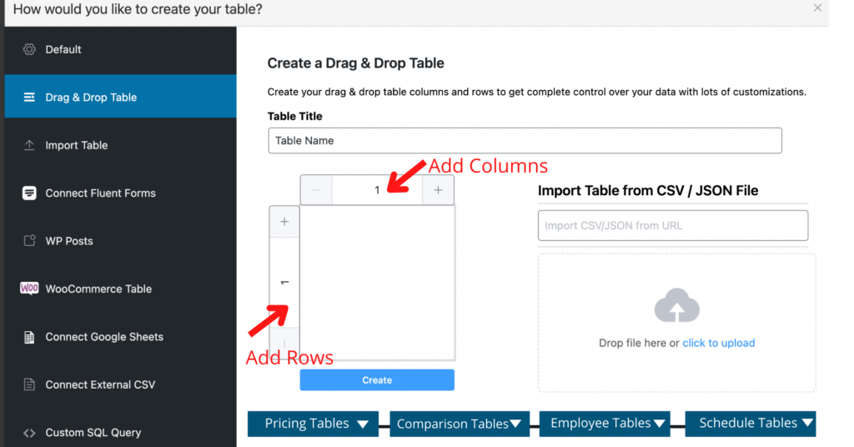854x447 pixels.
Task: Click the 'Table Title' label
Action: [294, 116]
